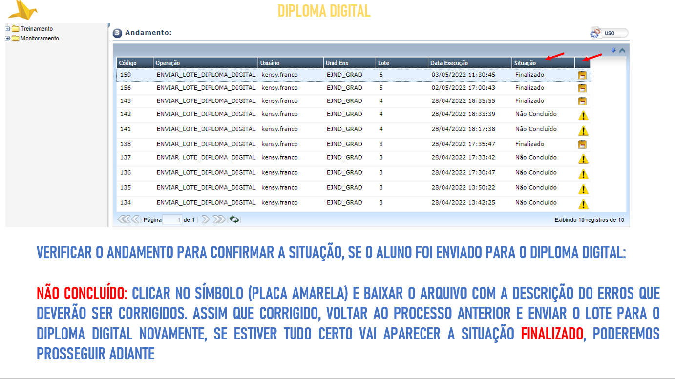This screenshot has height=379, width=675.
Task: Click warning icon in row 136
Action: click(x=583, y=174)
